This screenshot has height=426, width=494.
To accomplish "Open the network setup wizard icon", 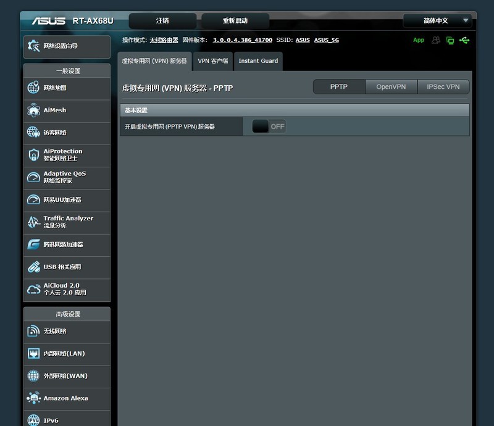I will pos(33,46).
